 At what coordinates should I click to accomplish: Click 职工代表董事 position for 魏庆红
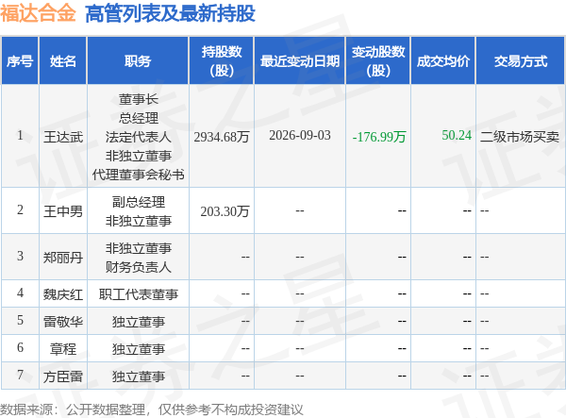coord(139,294)
